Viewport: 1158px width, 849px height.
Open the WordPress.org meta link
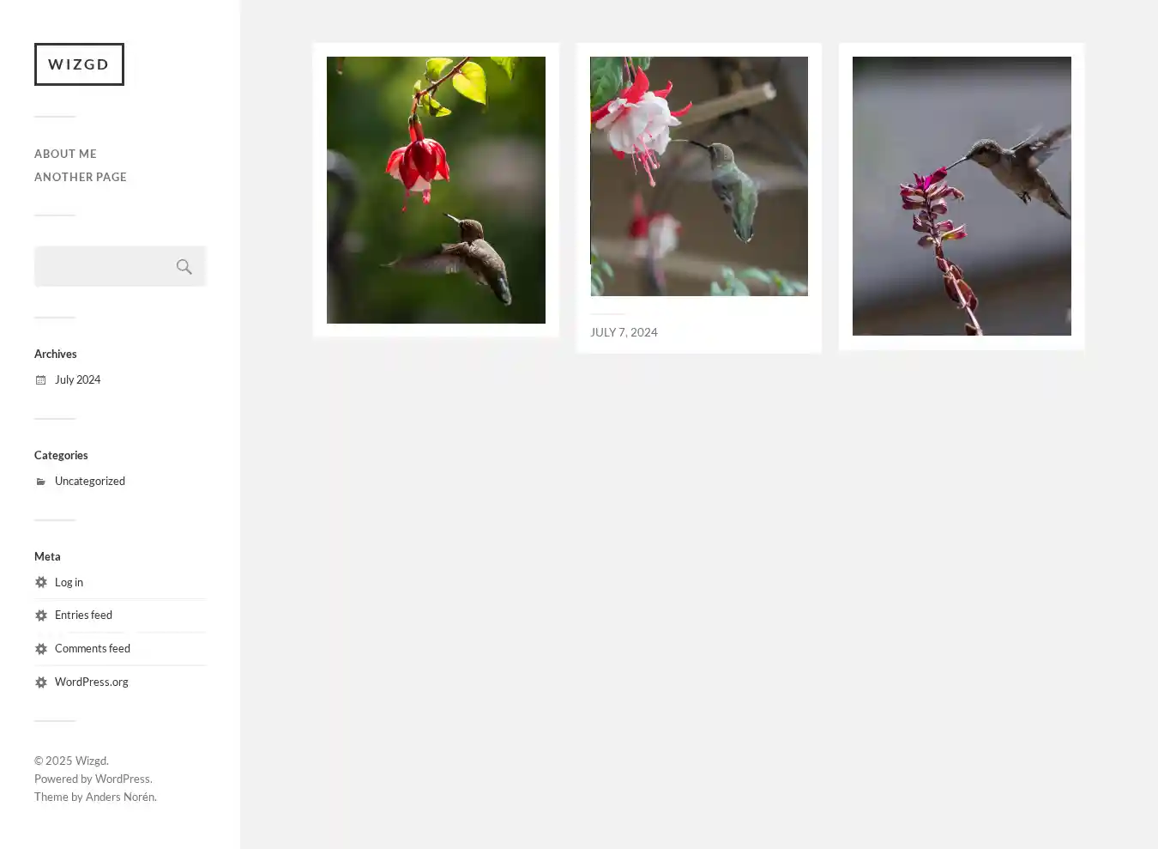tap(92, 682)
